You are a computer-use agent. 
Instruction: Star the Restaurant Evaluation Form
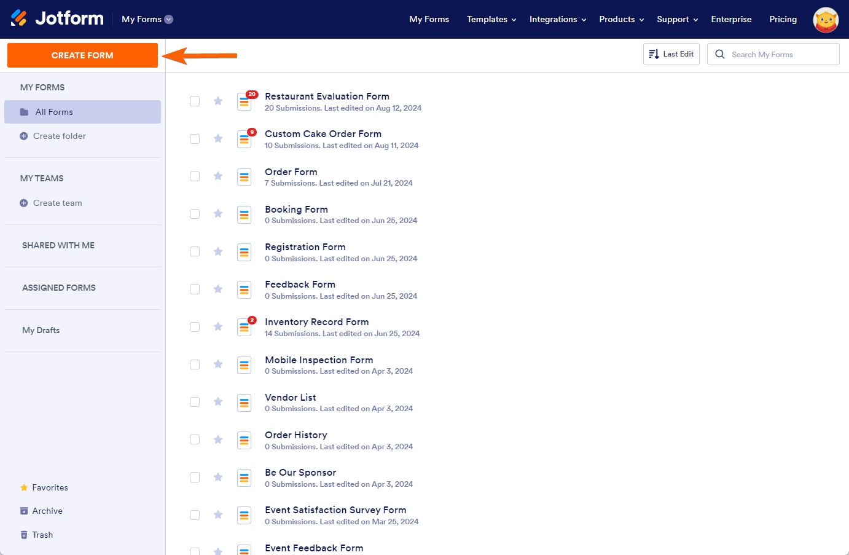coord(218,101)
